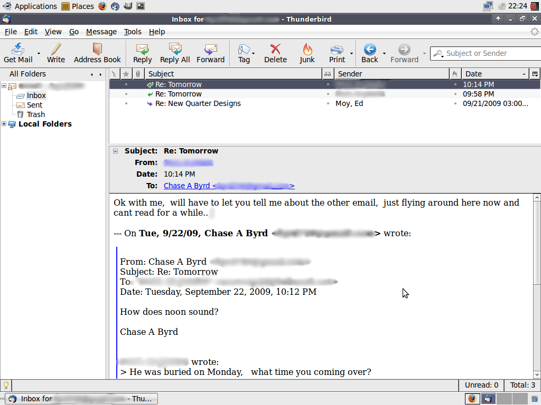The image size is (541, 405).
Task: Sort by the junk status column
Action: click(455, 74)
